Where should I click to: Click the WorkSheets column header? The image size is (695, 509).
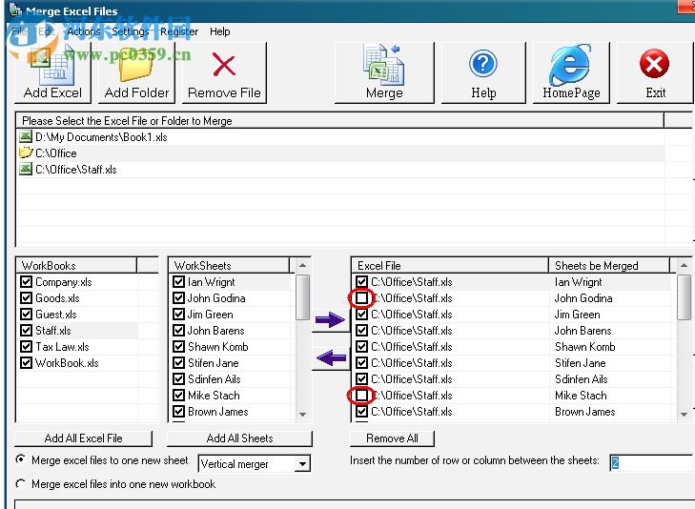pyautogui.click(x=229, y=265)
